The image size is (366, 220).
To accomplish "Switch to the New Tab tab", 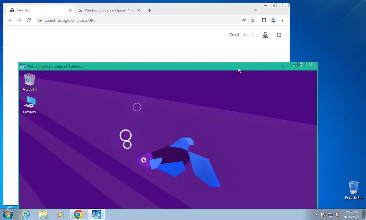I will pos(41,10).
